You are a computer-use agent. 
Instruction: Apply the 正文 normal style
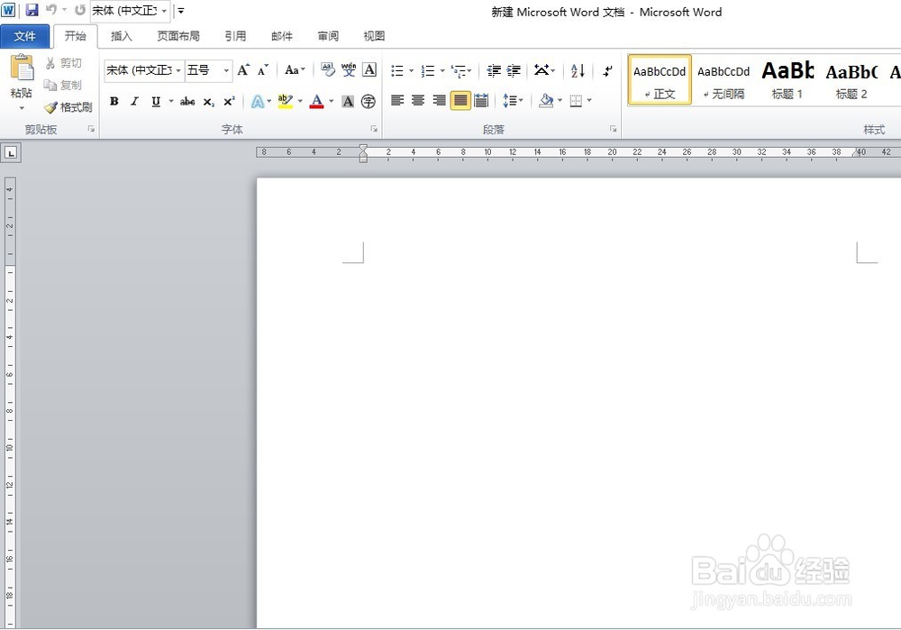(x=660, y=80)
